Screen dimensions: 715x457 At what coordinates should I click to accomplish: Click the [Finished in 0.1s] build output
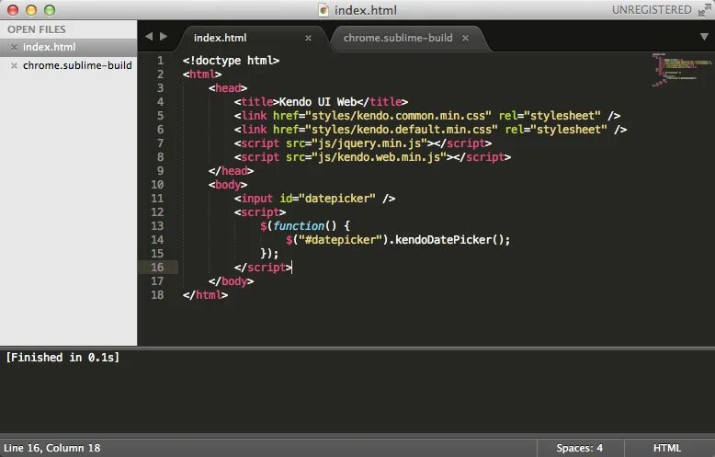coord(62,358)
